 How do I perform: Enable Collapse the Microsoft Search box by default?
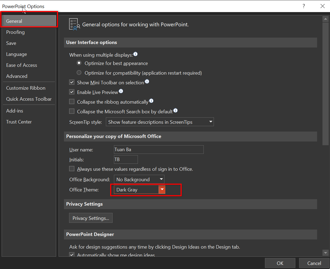click(72, 111)
